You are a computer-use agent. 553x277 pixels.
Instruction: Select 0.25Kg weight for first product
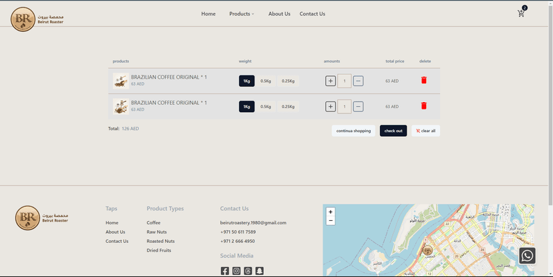click(288, 81)
